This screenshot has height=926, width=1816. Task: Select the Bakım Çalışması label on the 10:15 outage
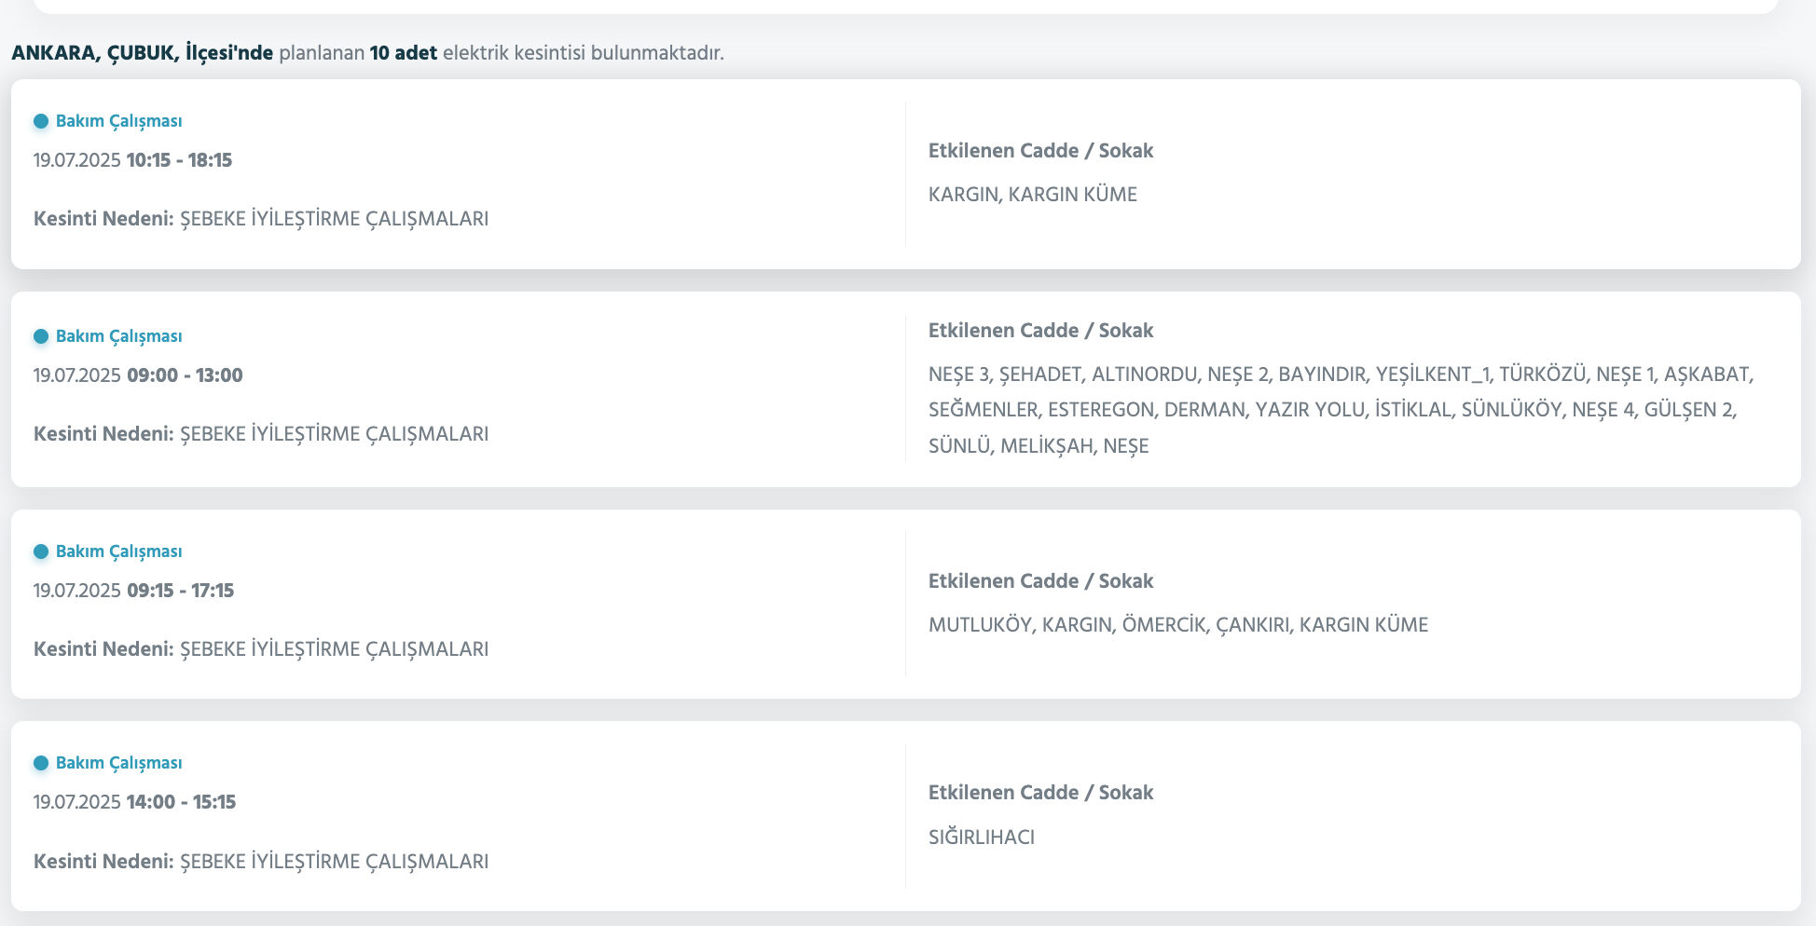coord(118,121)
